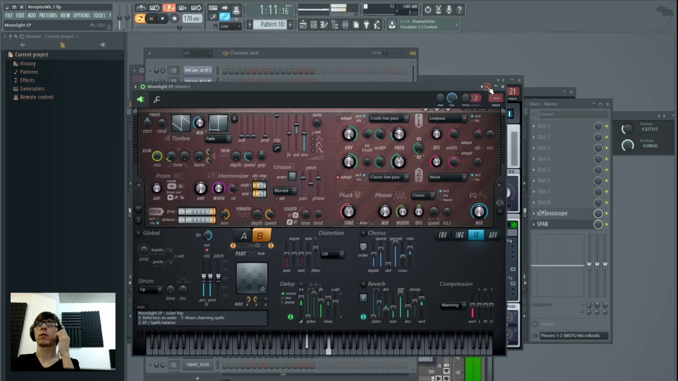Screen dimensions: 678x381
Task: Click the scissors one-click audio recording icon
Action: tap(439, 9)
